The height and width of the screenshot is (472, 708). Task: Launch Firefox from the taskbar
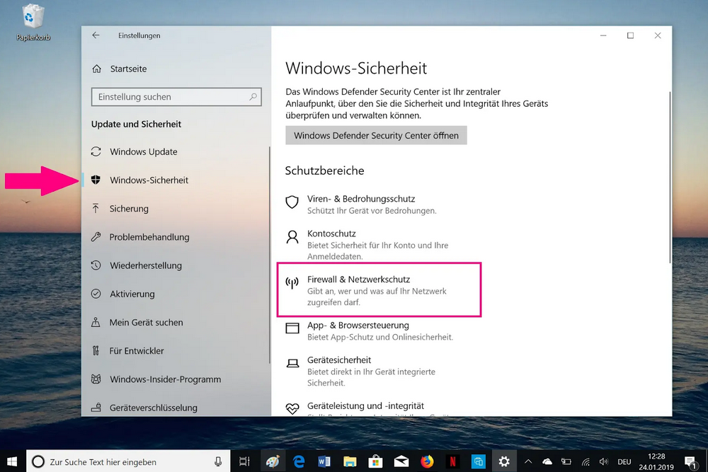pos(427,461)
